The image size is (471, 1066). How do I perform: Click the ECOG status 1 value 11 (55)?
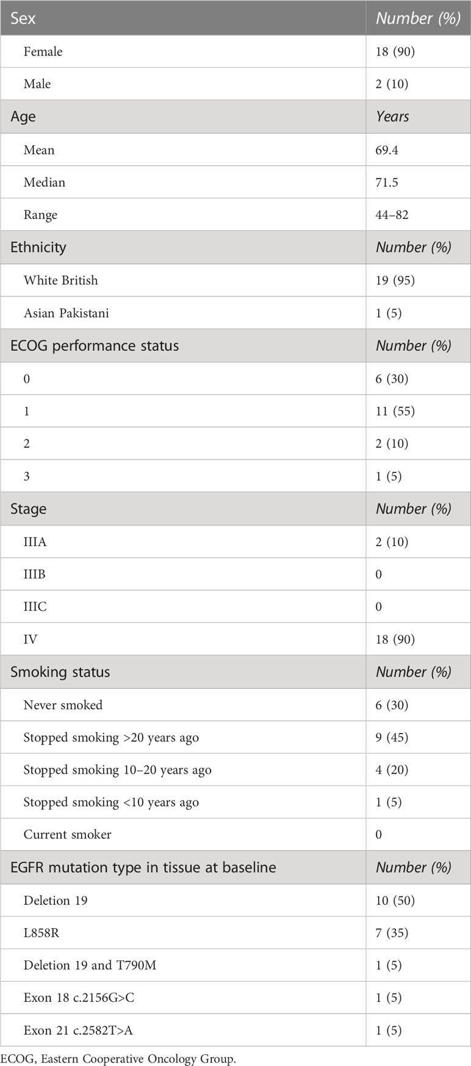[x=395, y=411]
